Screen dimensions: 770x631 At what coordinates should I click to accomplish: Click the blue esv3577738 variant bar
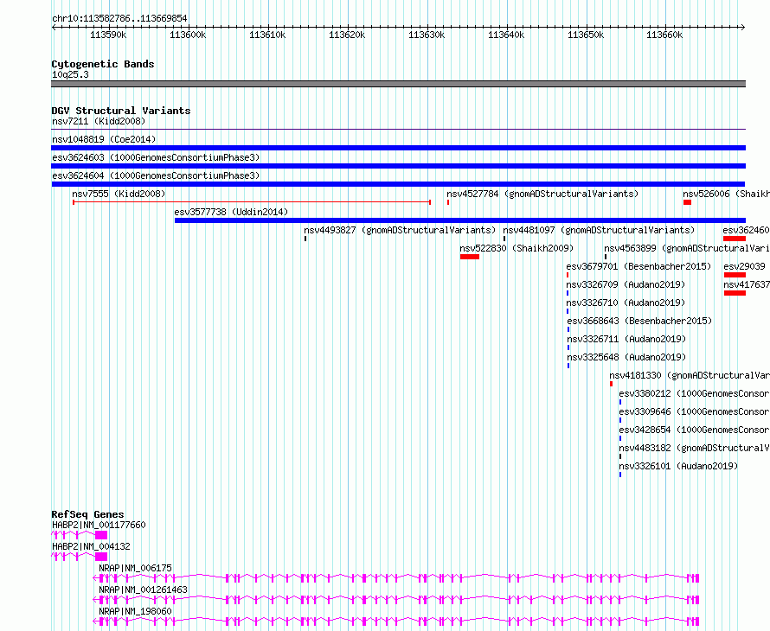(x=460, y=220)
